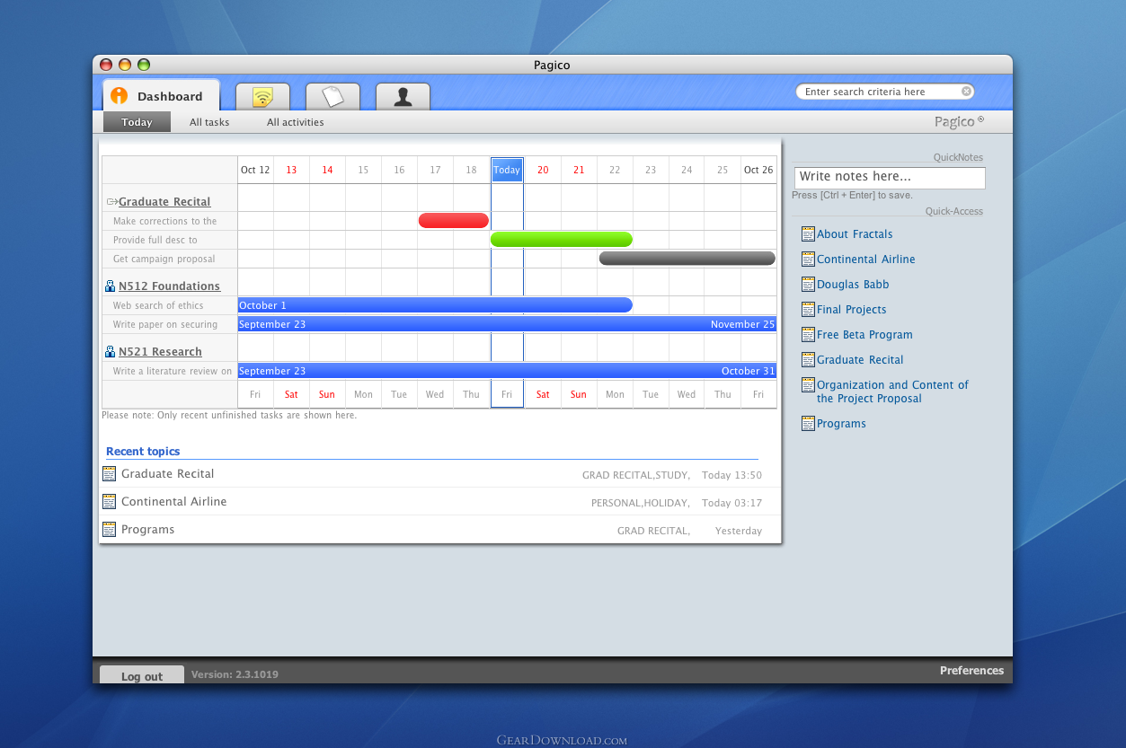Image resolution: width=1126 pixels, height=748 pixels.
Task: Click the note icon for Final Projects
Action: (x=808, y=309)
